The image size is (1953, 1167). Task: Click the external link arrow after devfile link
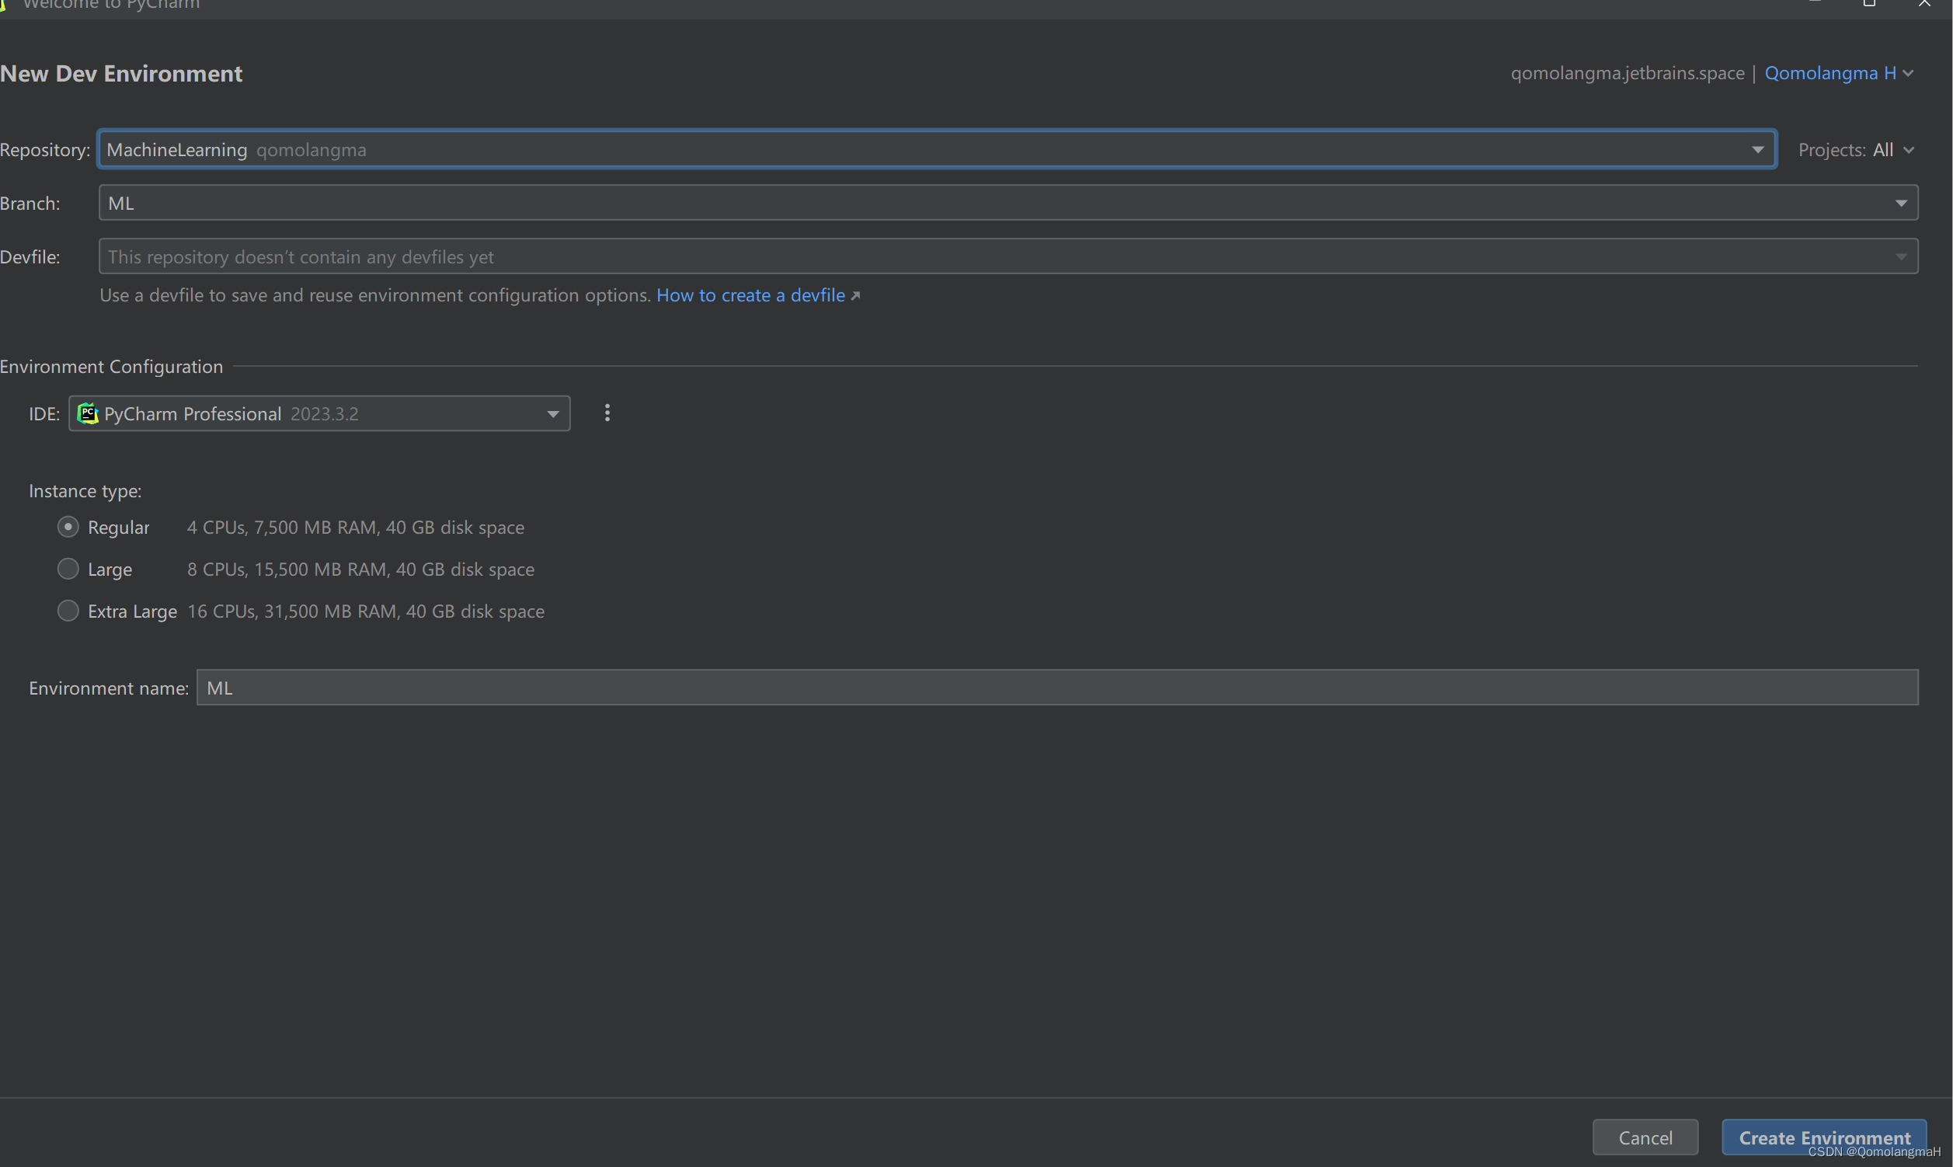(x=855, y=295)
